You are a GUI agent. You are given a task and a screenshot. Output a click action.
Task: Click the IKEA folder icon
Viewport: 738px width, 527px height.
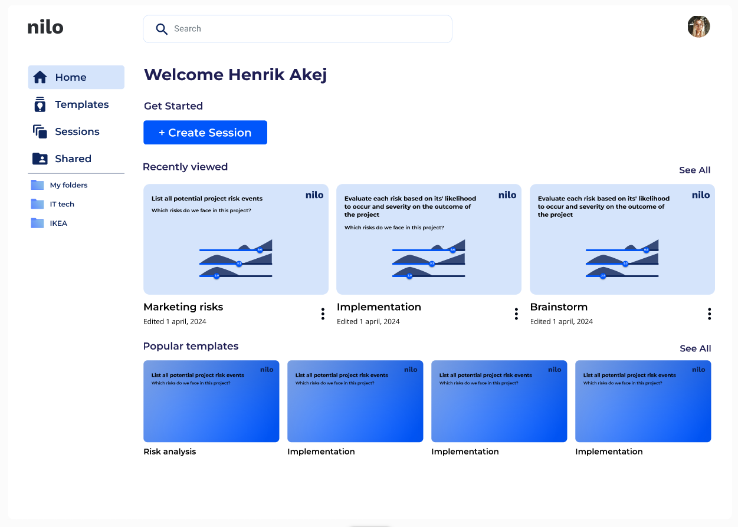click(x=37, y=223)
